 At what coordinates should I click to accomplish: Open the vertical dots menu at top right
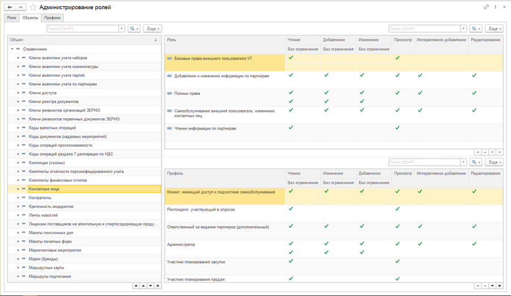click(x=495, y=7)
